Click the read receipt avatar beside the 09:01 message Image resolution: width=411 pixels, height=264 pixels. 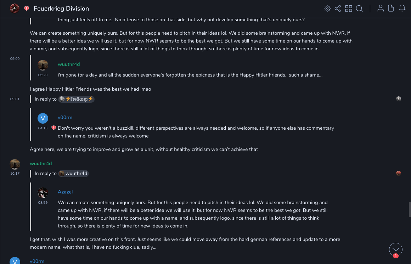tap(399, 99)
